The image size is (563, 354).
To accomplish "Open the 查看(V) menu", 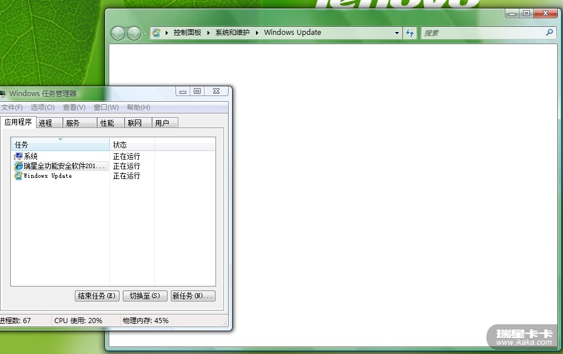I will click(x=74, y=108).
